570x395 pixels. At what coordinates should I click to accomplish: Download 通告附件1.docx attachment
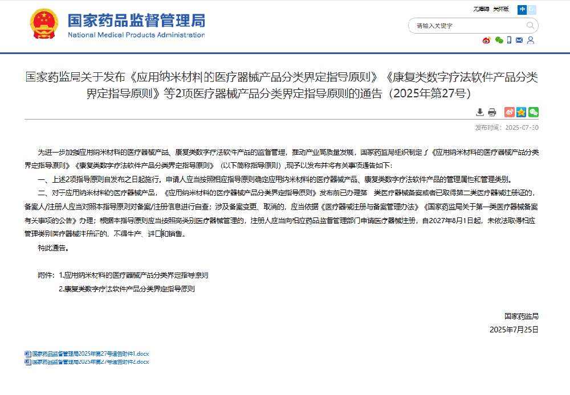pos(90,353)
